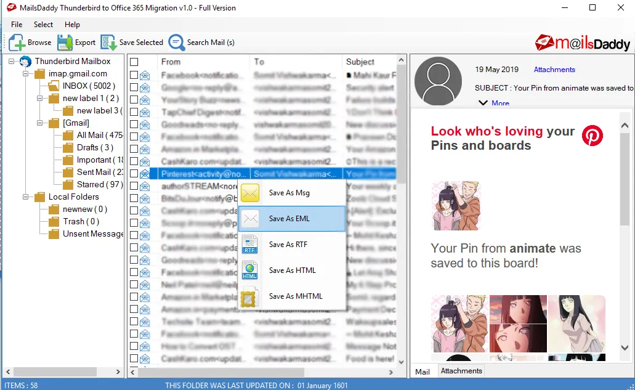Click the Save Selected toolbar icon

(x=108, y=43)
